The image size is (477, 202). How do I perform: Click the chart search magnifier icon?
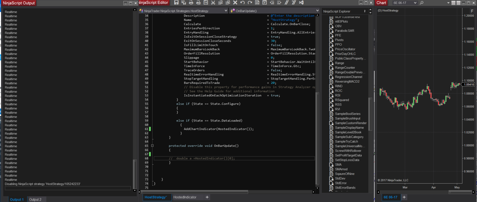click(x=422, y=3)
